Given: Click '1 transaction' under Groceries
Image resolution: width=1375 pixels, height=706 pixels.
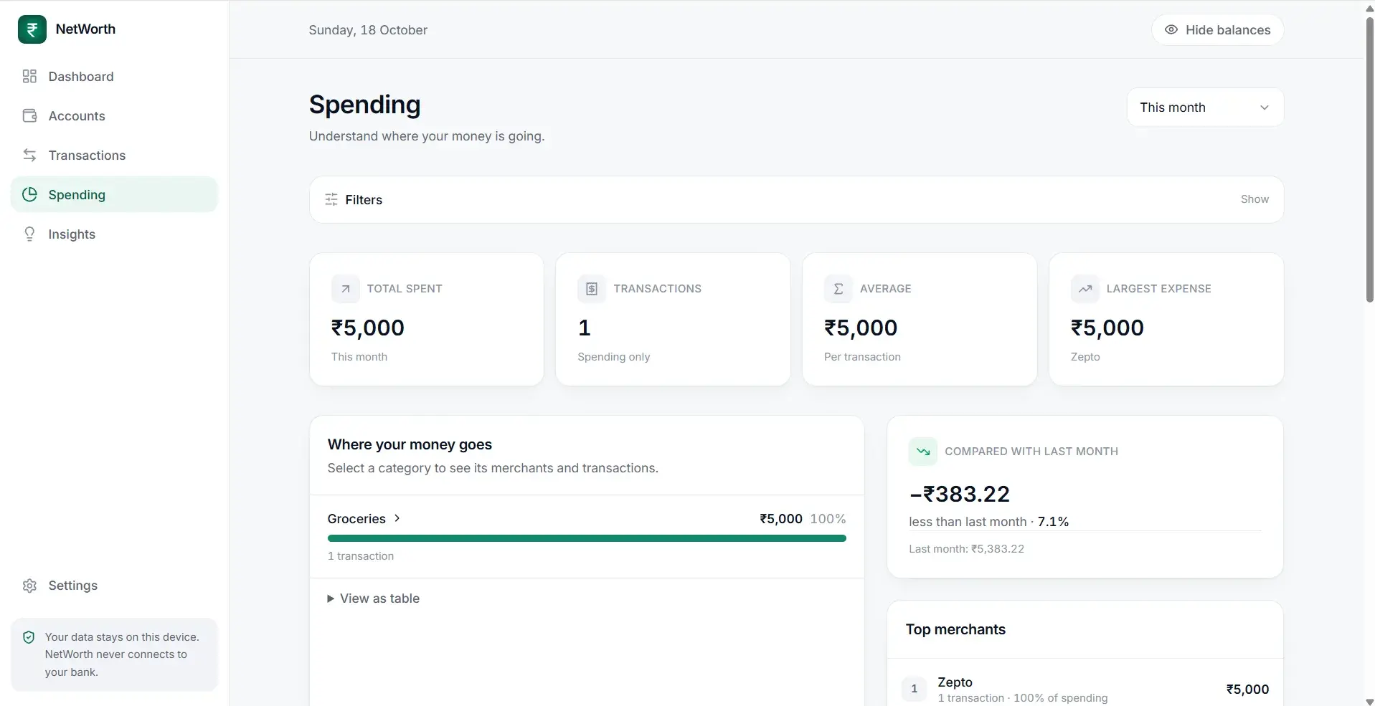Looking at the screenshot, I should (361, 556).
